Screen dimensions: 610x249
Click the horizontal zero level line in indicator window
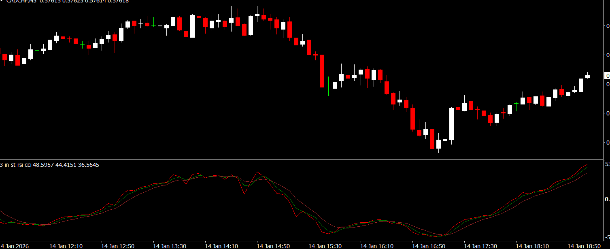point(302,199)
